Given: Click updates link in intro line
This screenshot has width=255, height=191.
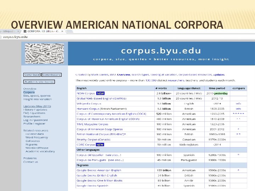Looking at the screenshot, I should point(219,75).
